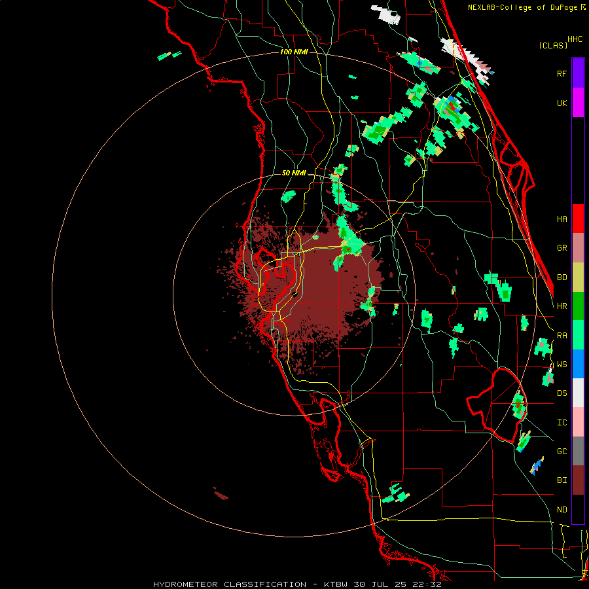The height and width of the screenshot is (589, 589).
Task: Click the [CLAS] units label
Action: [553, 45]
